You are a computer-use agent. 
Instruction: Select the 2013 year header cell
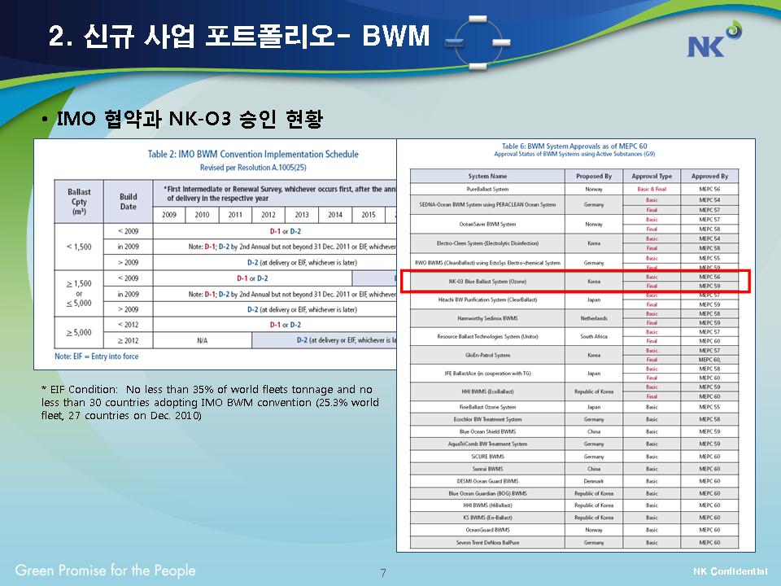[x=302, y=215]
